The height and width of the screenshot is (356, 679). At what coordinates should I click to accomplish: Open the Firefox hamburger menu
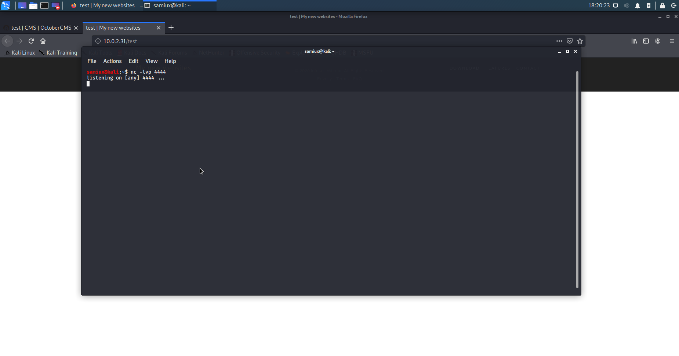point(672,41)
